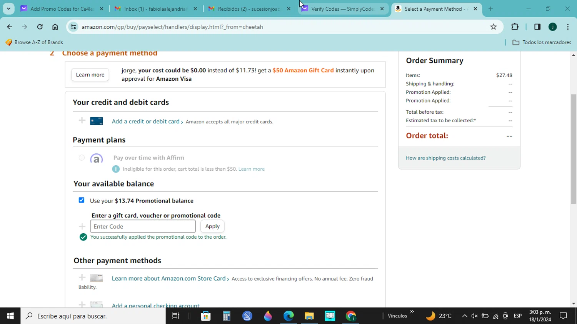This screenshot has height=324, width=577.
Task: Open the browser home page
Action: click(x=55, y=27)
